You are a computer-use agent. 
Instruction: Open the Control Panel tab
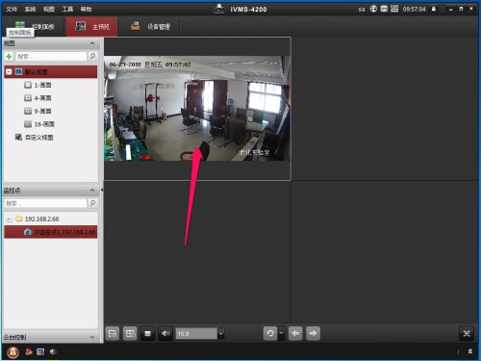pyautogui.click(x=35, y=26)
